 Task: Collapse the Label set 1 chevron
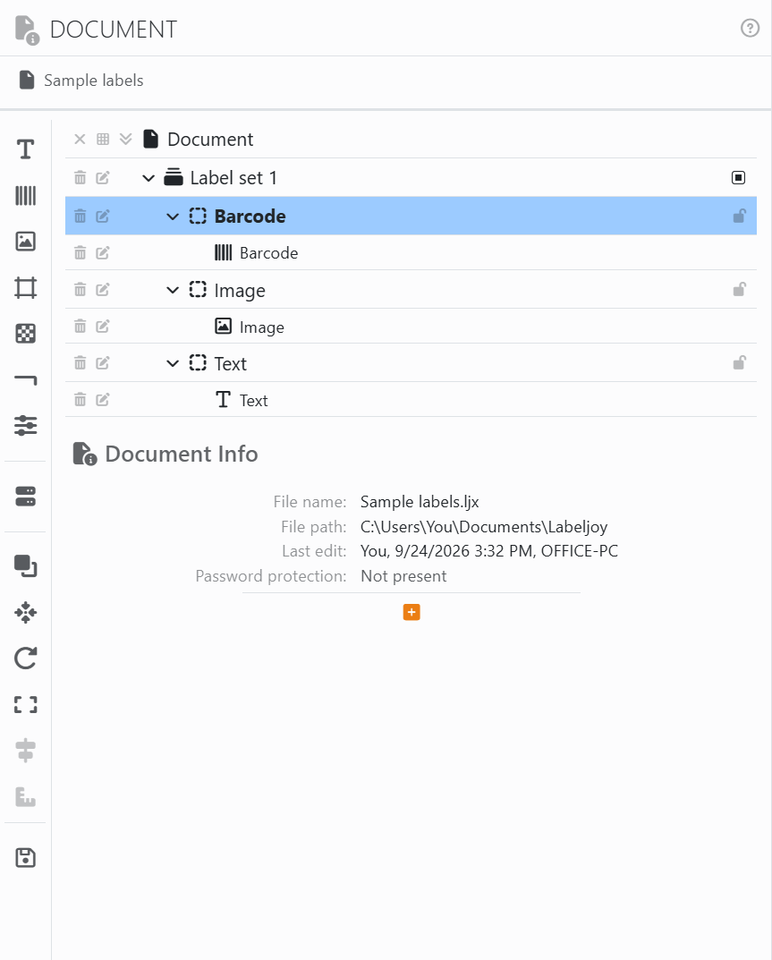[148, 178]
